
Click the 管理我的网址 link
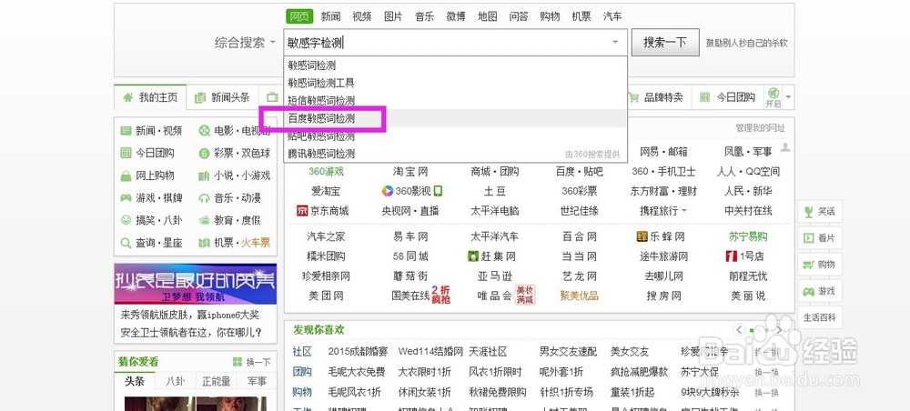(760, 128)
